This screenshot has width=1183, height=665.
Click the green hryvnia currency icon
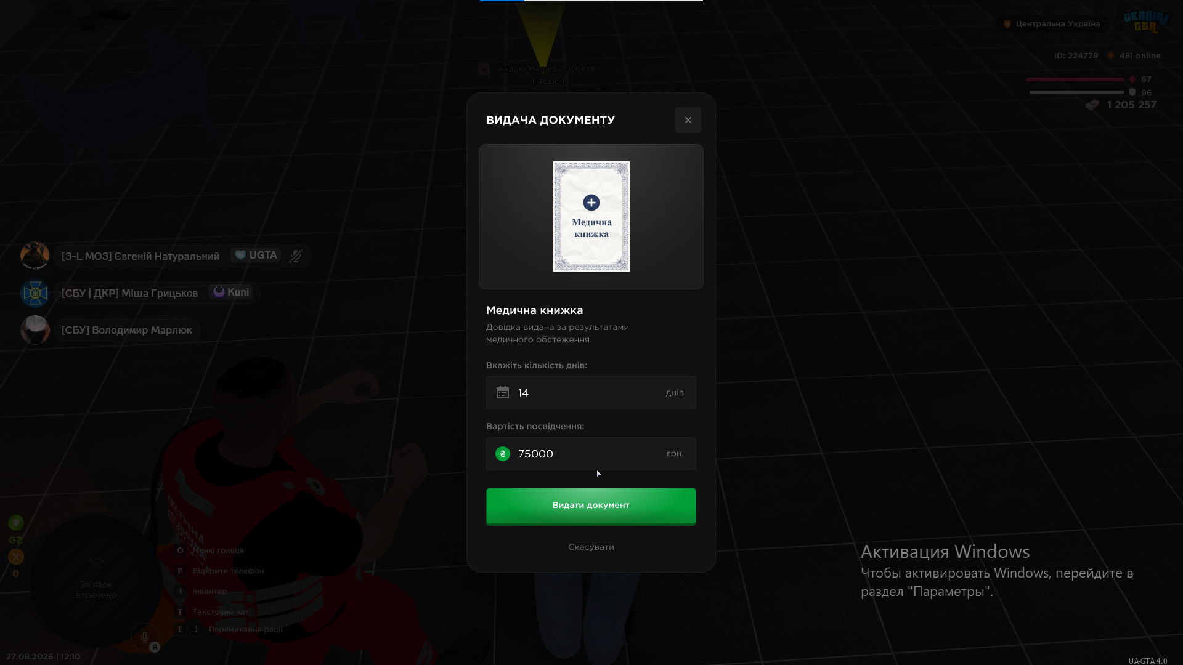(503, 454)
